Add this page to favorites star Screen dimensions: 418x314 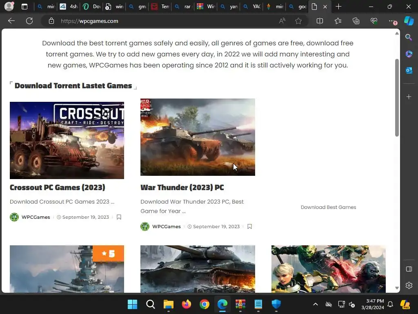[298, 21]
